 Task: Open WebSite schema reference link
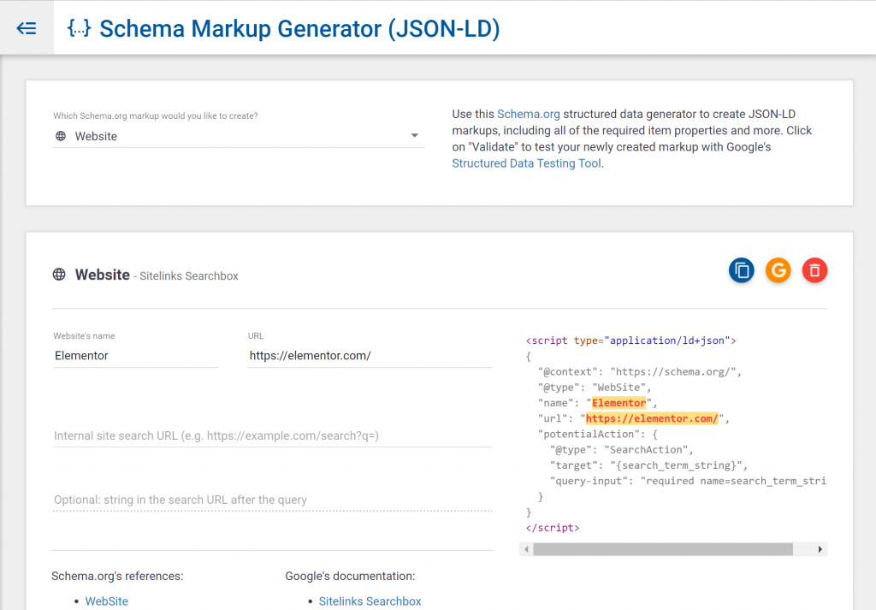(106, 601)
